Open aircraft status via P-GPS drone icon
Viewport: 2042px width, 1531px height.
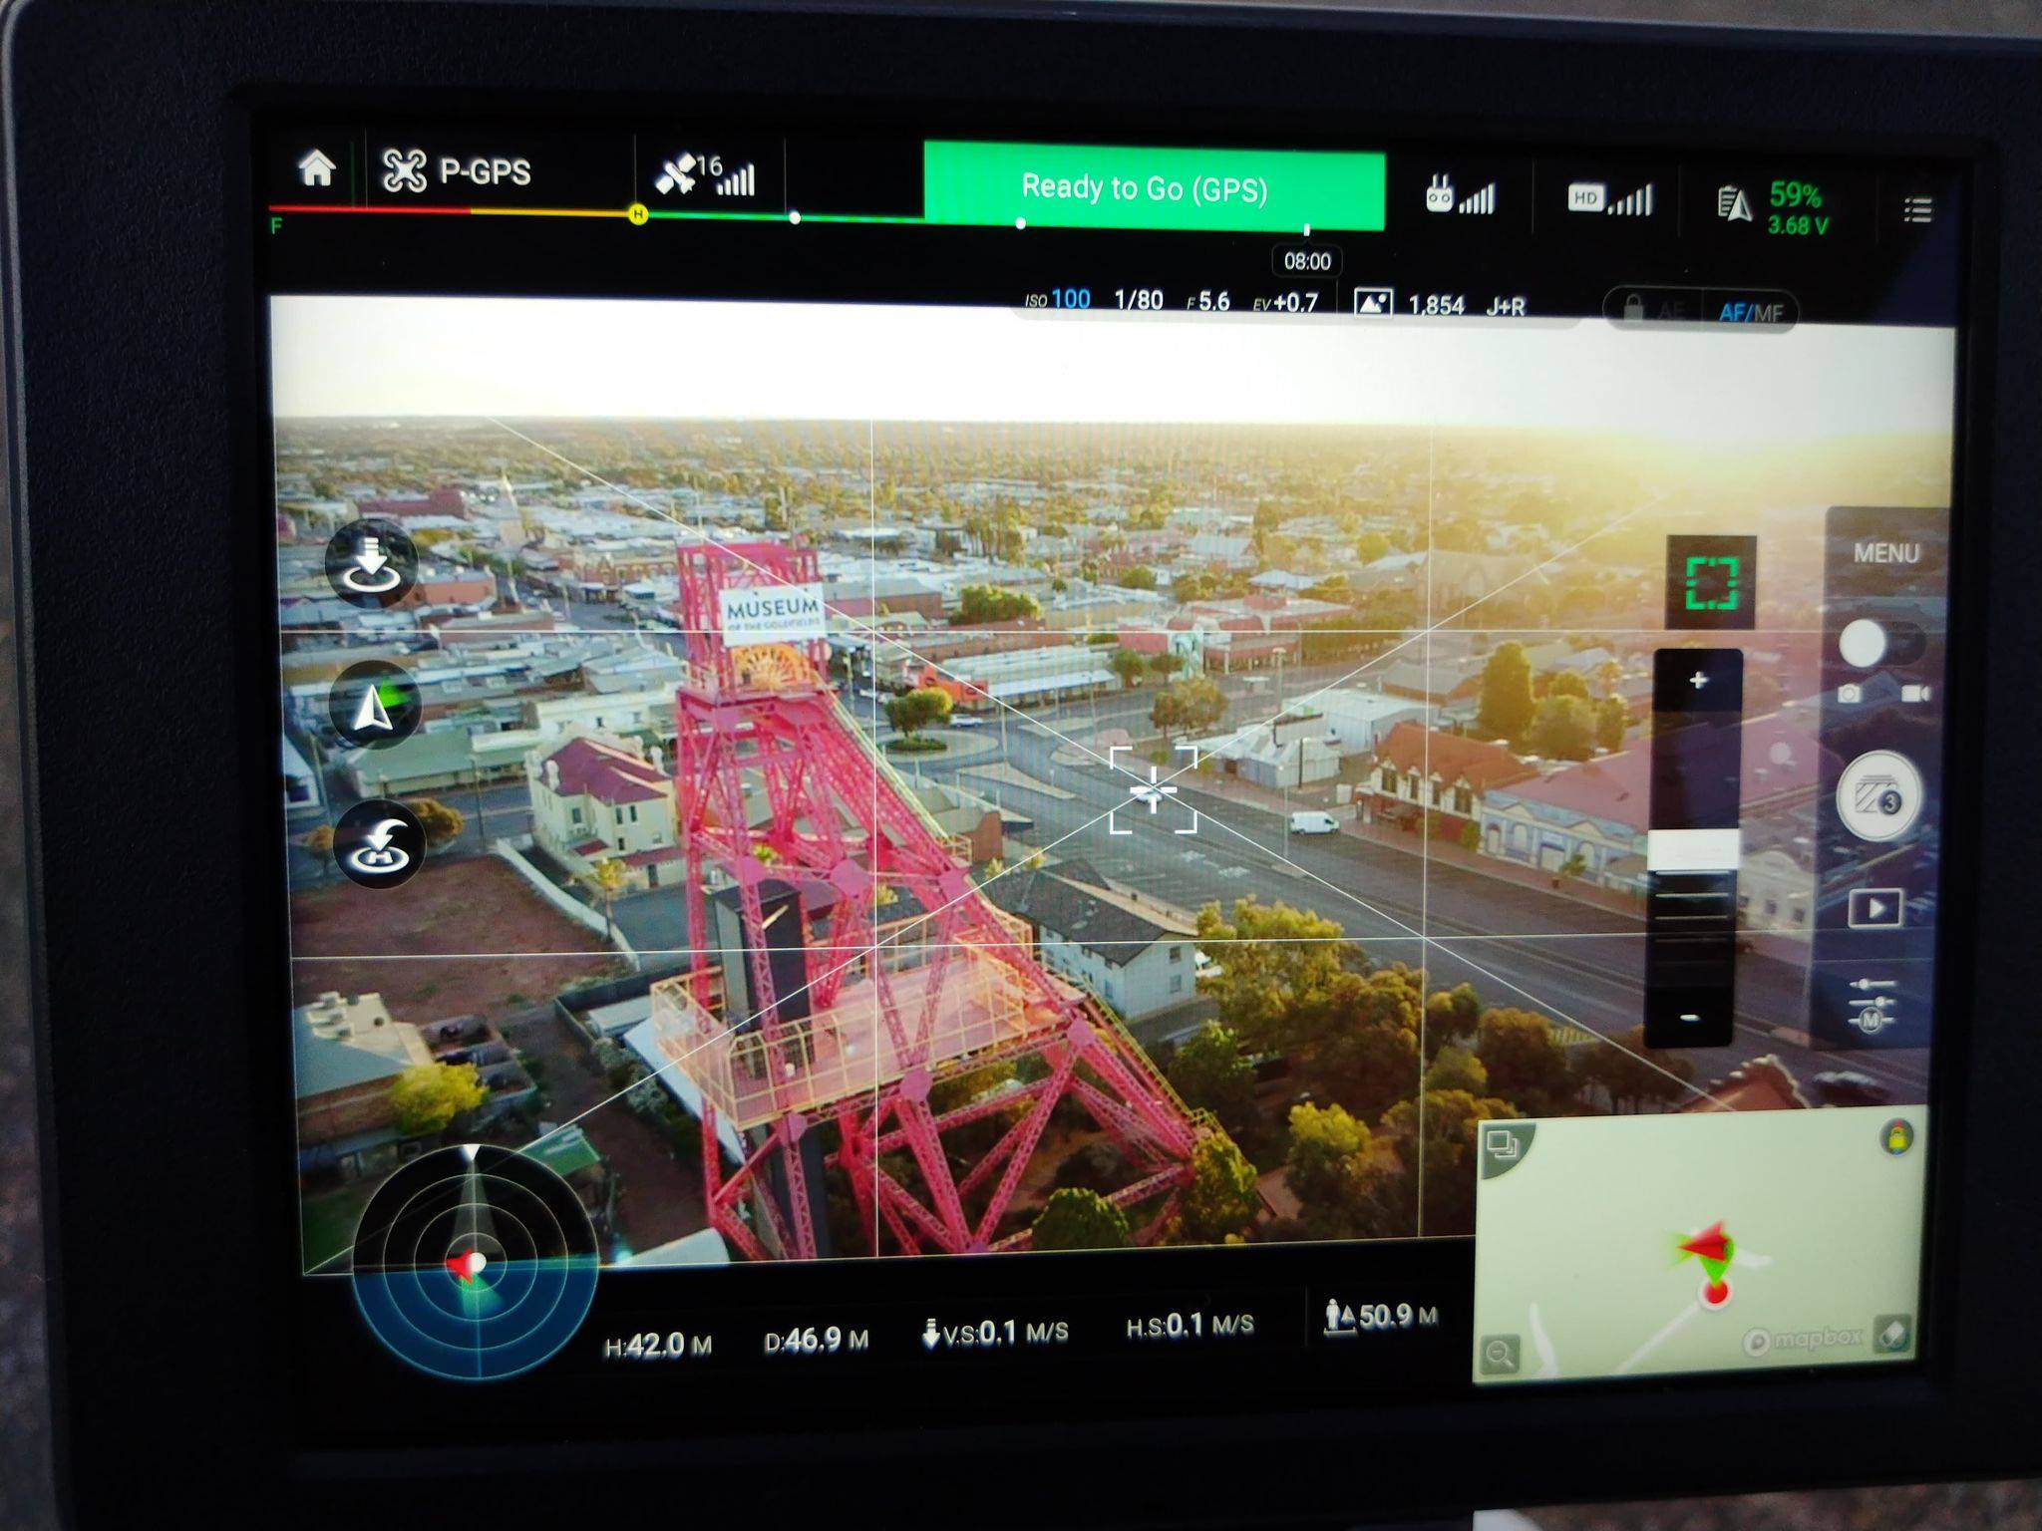[x=405, y=171]
